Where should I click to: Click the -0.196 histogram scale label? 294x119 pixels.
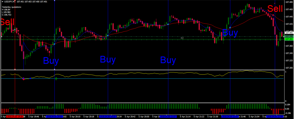(x=288, y=113)
